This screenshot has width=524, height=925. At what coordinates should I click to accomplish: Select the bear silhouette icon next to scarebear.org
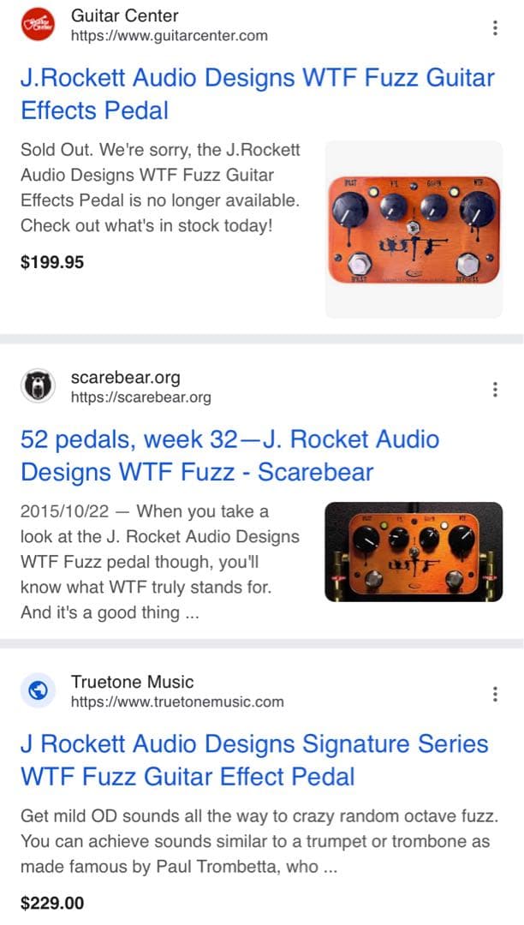tap(36, 385)
